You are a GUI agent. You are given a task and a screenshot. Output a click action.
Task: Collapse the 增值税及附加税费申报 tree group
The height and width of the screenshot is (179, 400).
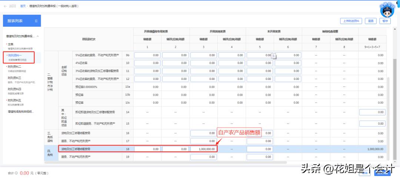tap(38, 36)
